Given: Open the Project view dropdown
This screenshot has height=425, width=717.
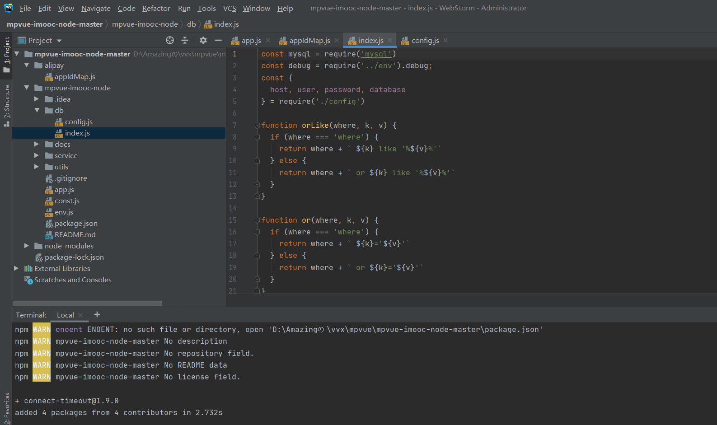Looking at the screenshot, I should click(x=59, y=41).
